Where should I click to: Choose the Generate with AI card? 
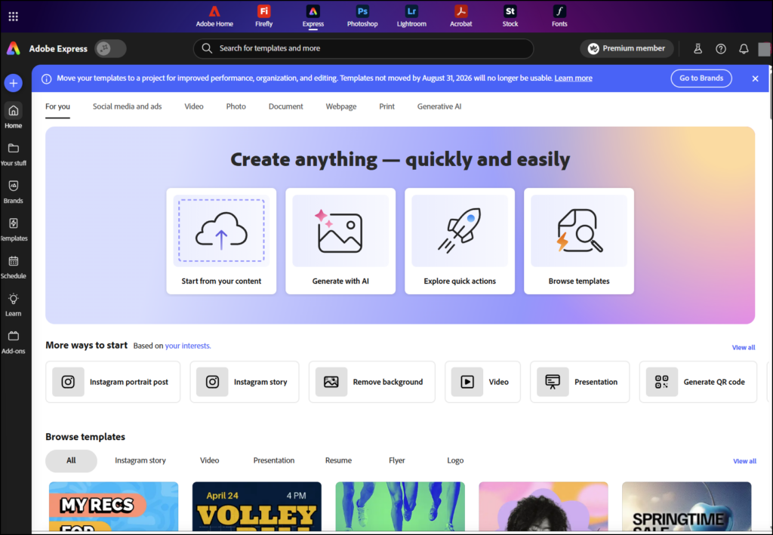[x=340, y=241]
